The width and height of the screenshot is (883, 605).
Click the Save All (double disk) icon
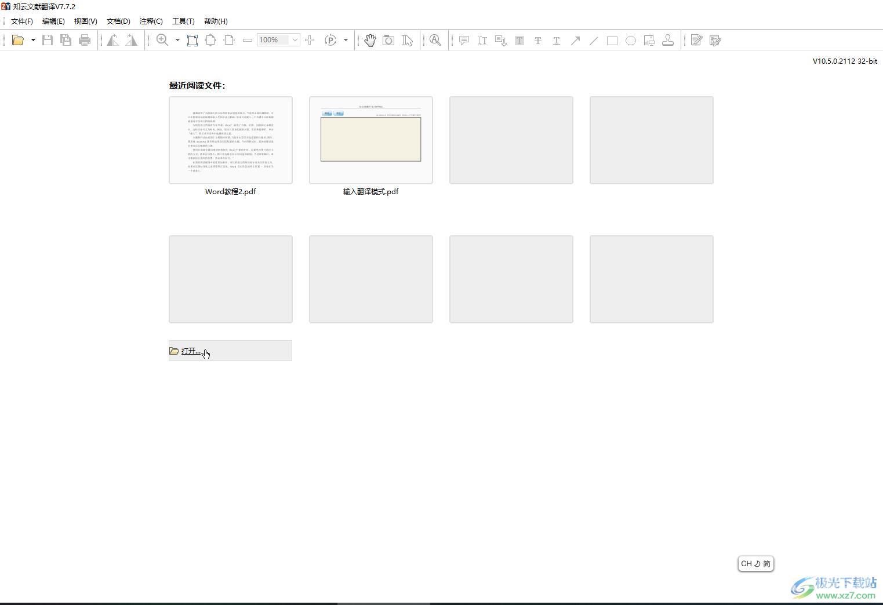pyautogui.click(x=66, y=40)
